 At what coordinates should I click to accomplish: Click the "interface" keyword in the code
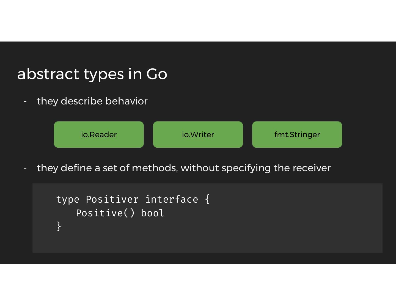coord(172,200)
